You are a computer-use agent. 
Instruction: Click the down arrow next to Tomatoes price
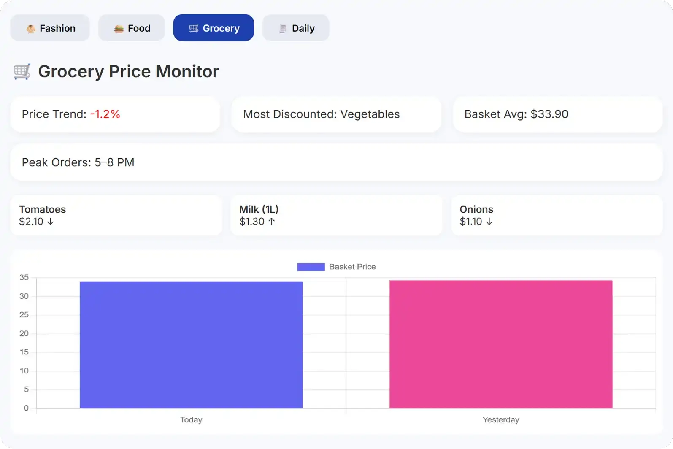(51, 222)
